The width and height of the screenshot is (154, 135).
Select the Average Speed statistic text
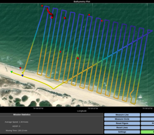[16, 122]
